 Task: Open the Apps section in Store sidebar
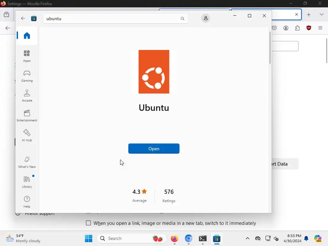coord(27,56)
